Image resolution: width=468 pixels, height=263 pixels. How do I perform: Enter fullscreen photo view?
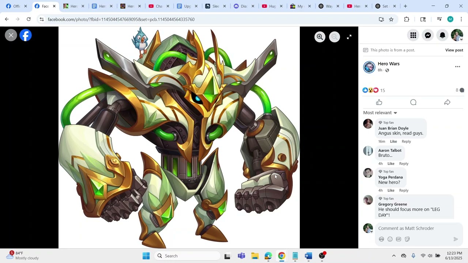click(349, 37)
